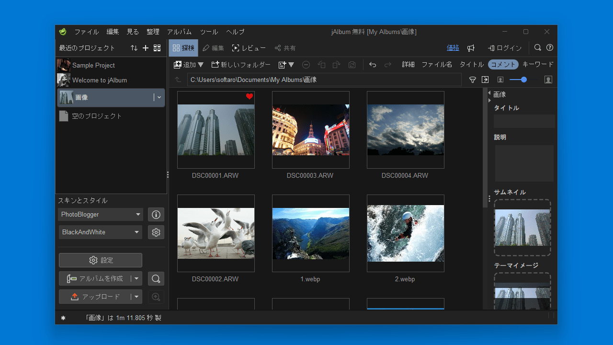This screenshot has width=613, height=345.
Task: Click the small thumbnail size icon
Action: 500,80
